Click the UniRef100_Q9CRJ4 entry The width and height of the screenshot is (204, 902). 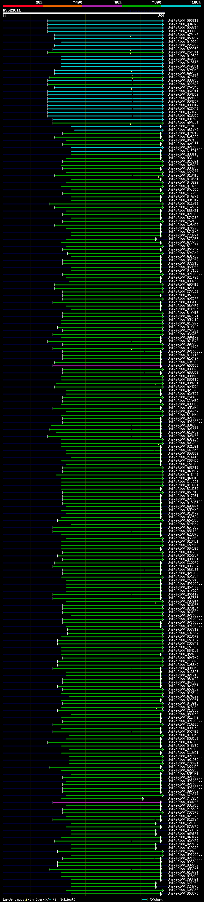click(x=183, y=862)
